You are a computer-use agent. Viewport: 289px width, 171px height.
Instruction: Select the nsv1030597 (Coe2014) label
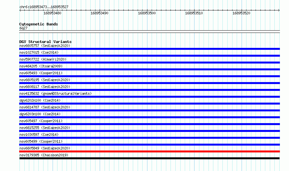click(x=39, y=135)
